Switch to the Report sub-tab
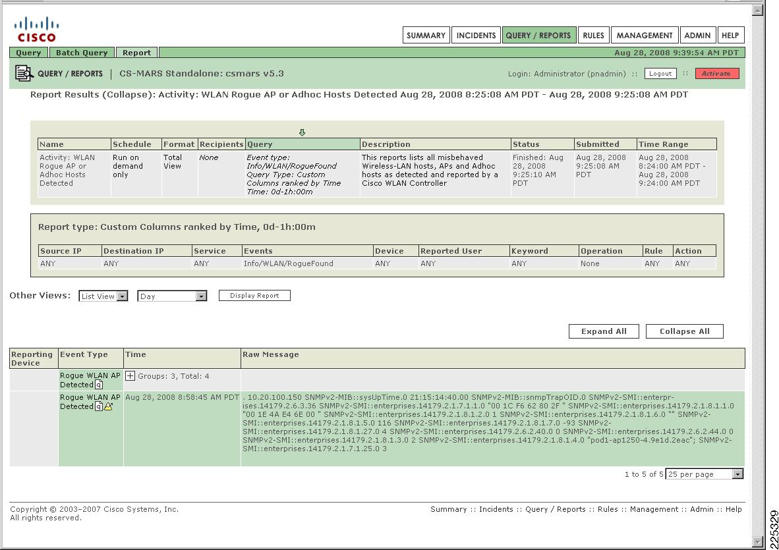Image resolution: width=779 pixels, height=550 pixels. coord(136,53)
